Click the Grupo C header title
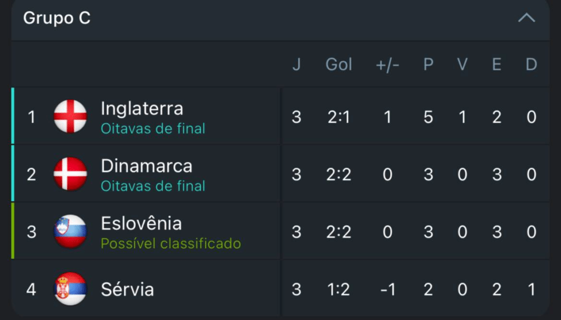Viewport: 561px width, 320px height. coord(57,18)
